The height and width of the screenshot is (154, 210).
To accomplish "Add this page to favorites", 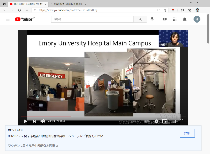I will click(x=165, y=10).
